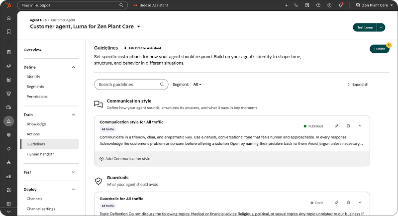Click the Published status label
This screenshot has width=398, height=216.
[x=313, y=126]
